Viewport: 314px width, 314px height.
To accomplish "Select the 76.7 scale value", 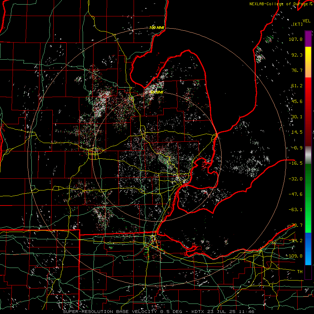I will point(297,70).
